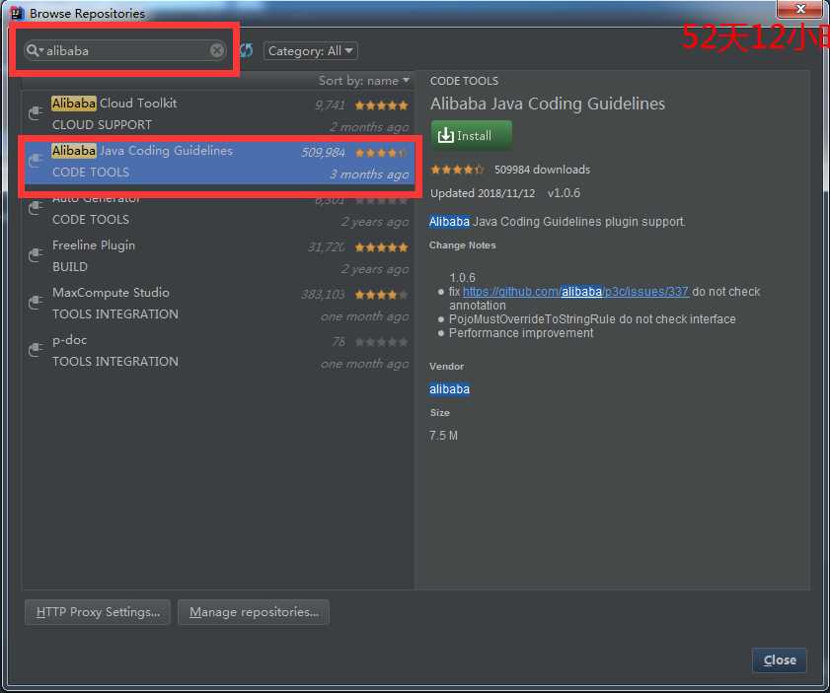Select Freeline Plugin in list
Image resolution: width=830 pixels, height=693 pixels.
(x=218, y=256)
